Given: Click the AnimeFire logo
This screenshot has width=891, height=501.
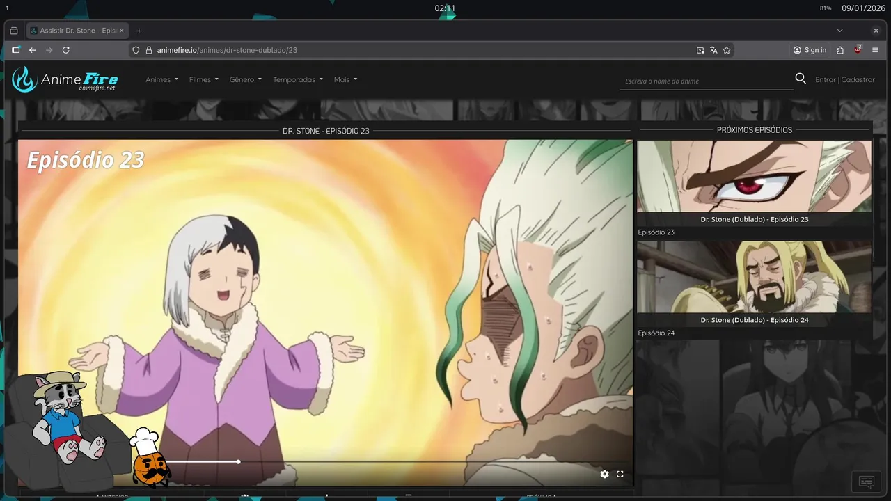Looking at the screenshot, I should (x=65, y=79).
